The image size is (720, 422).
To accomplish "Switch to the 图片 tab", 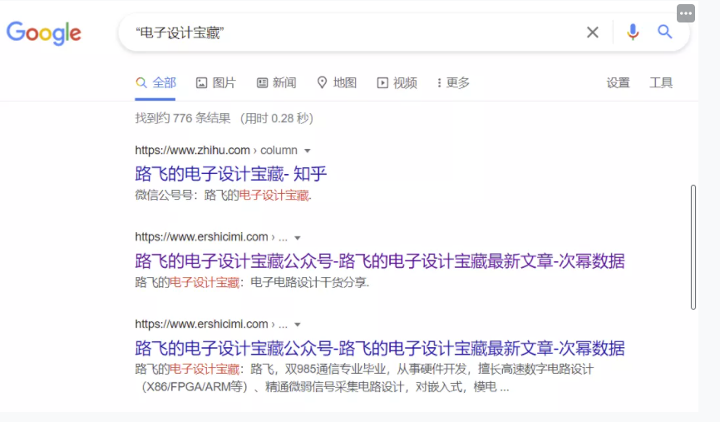I will pos(216,82).
